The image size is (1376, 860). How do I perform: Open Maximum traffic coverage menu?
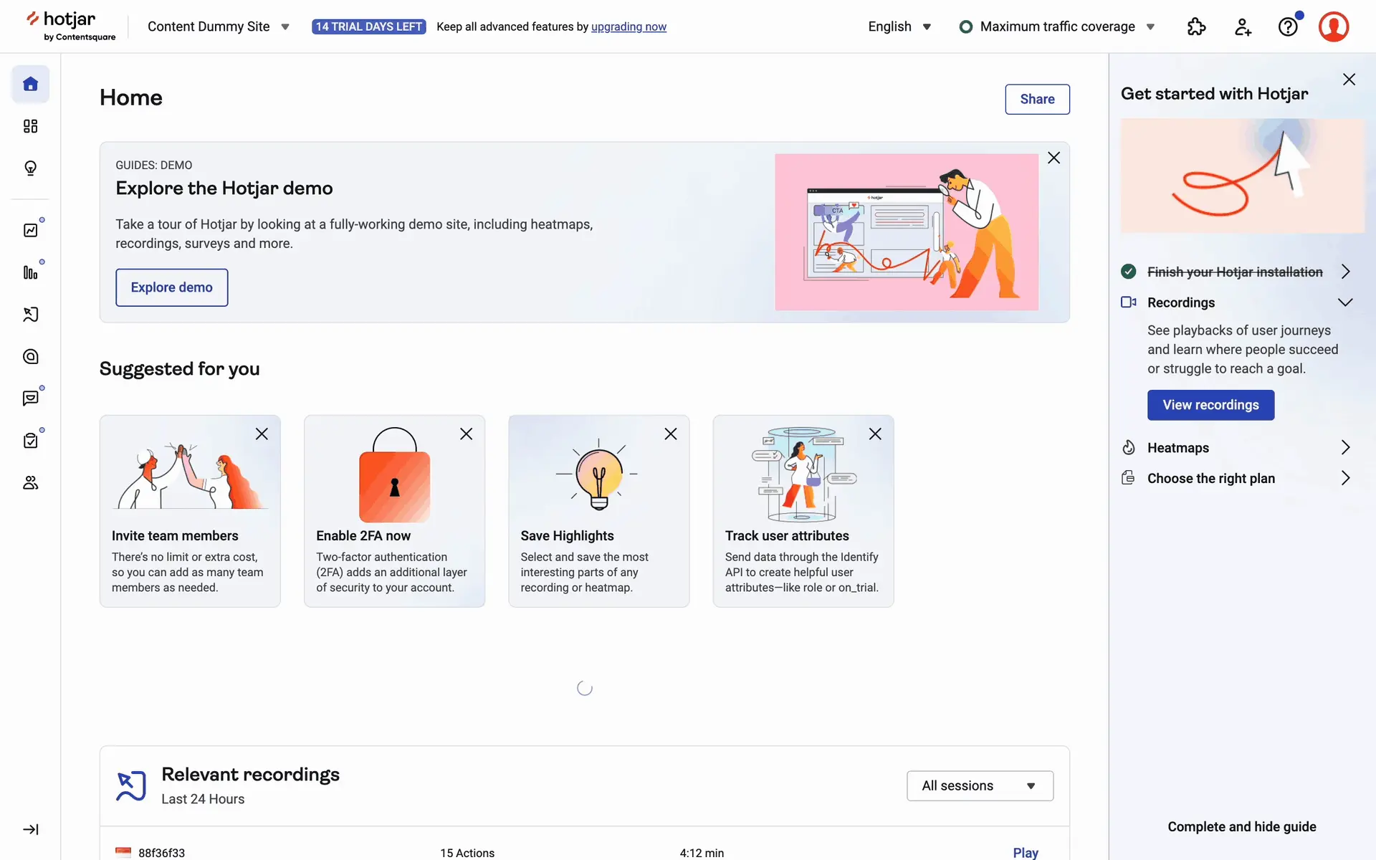click(1057, 27)
